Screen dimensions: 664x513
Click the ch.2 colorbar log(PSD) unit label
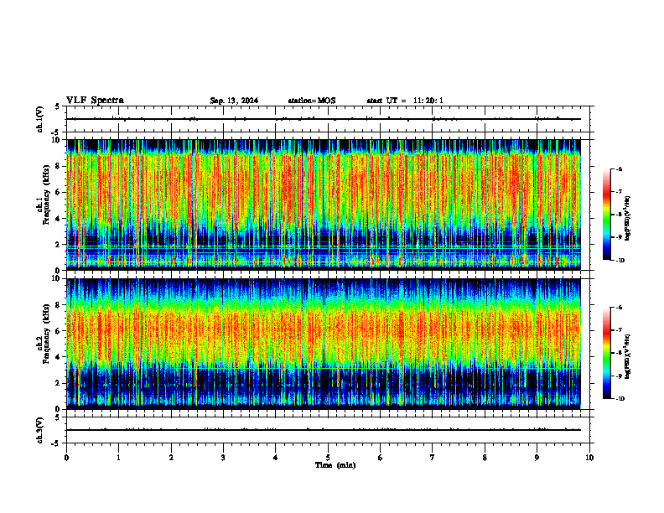pos(628,356)
